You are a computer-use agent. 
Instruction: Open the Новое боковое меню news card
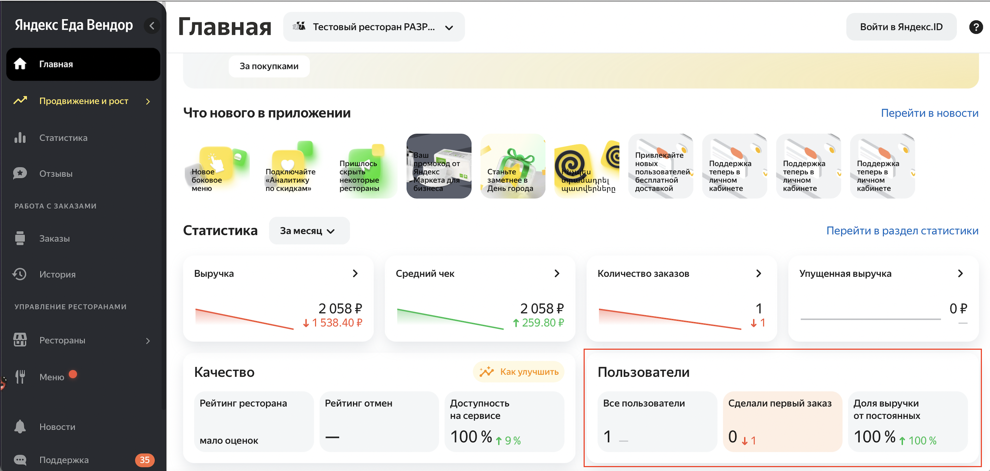pos(217,166)
